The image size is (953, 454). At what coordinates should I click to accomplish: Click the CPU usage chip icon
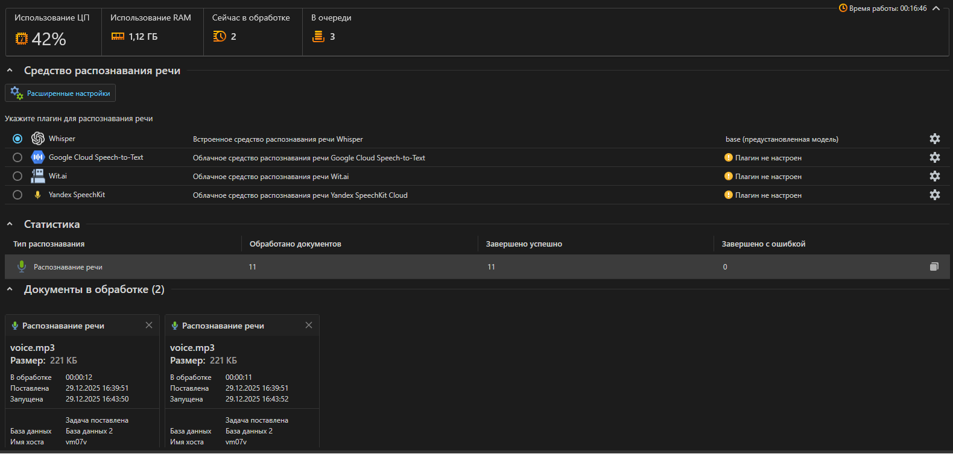[22, 39]
